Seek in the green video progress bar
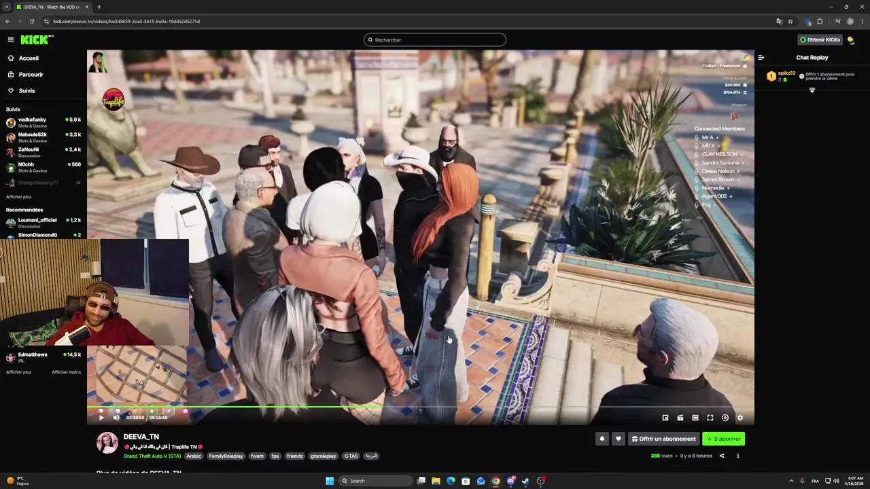This screenshot has height=489, width=870. click(x=420, y=407)
